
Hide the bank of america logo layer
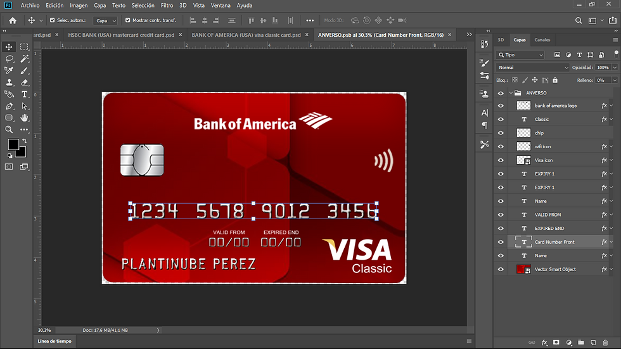501,106
